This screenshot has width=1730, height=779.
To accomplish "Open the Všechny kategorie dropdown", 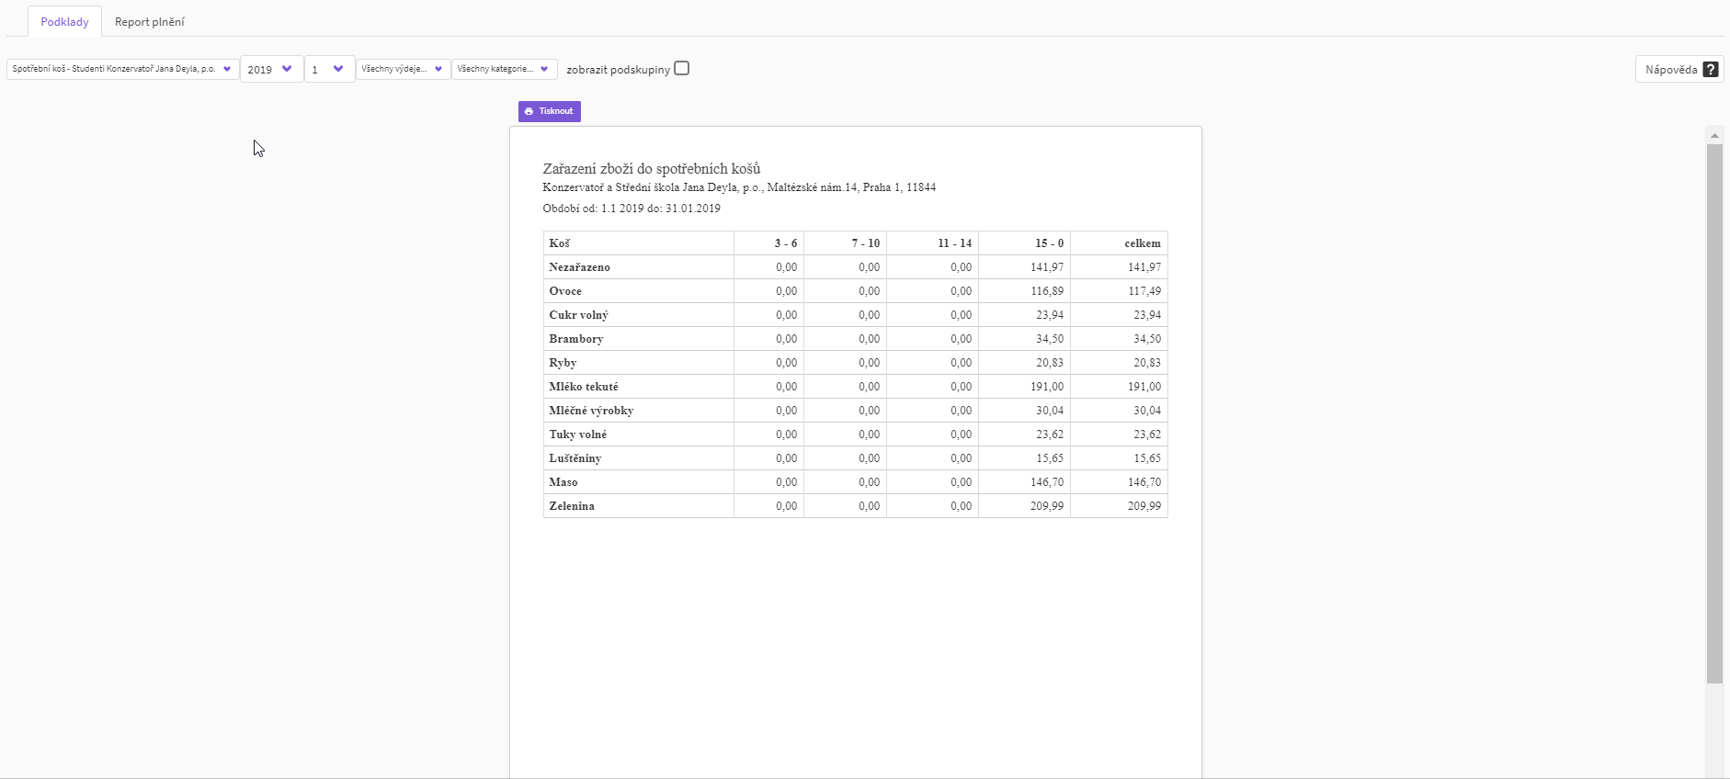I will 504,69.
